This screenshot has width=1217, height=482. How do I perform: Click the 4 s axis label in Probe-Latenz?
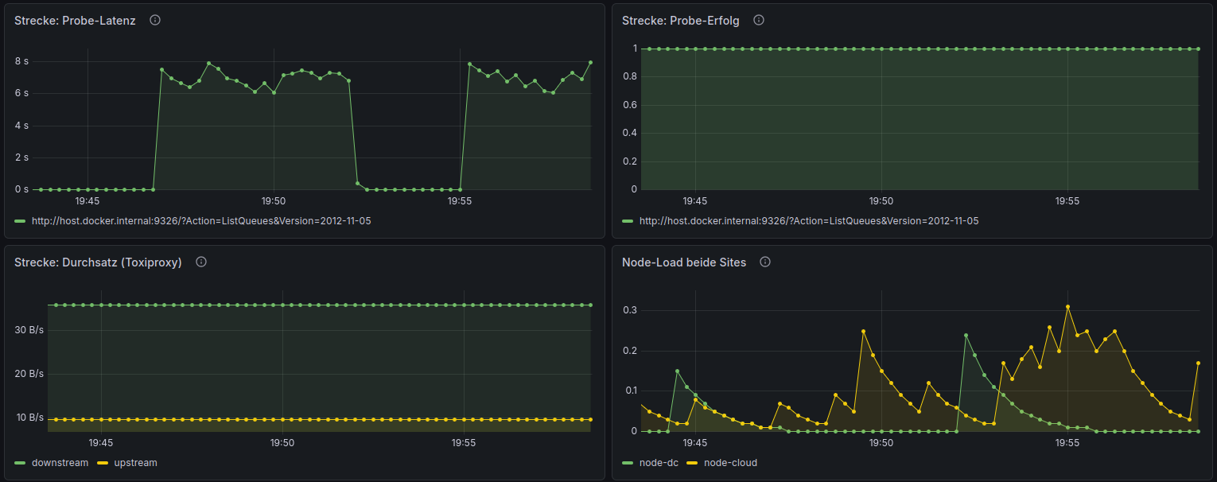[x=21, y=126]
